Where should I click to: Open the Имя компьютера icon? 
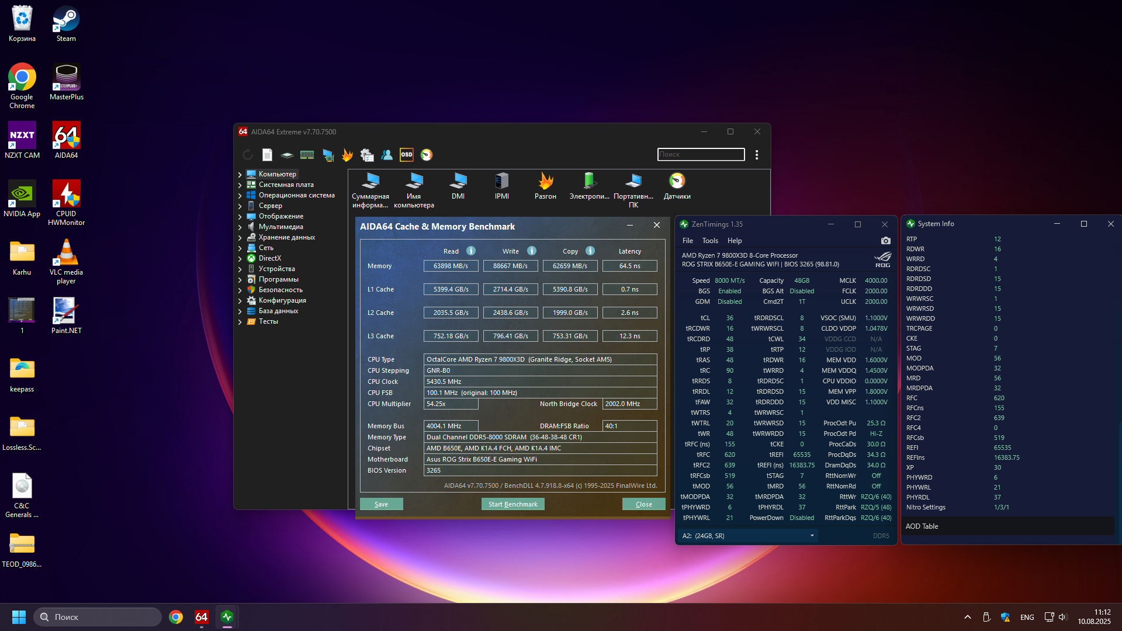pyautogui.click(x=414, y=191)
